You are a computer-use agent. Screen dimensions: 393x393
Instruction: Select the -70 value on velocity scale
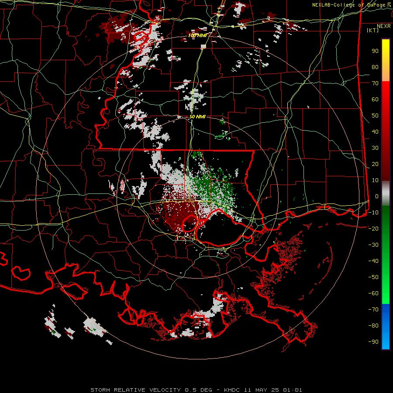pos(373,310)
